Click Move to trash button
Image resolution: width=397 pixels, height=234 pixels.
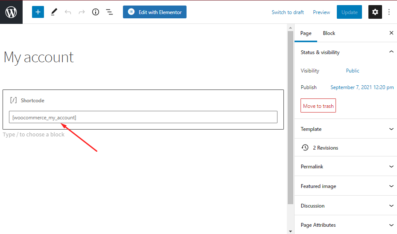coord(318,106)
